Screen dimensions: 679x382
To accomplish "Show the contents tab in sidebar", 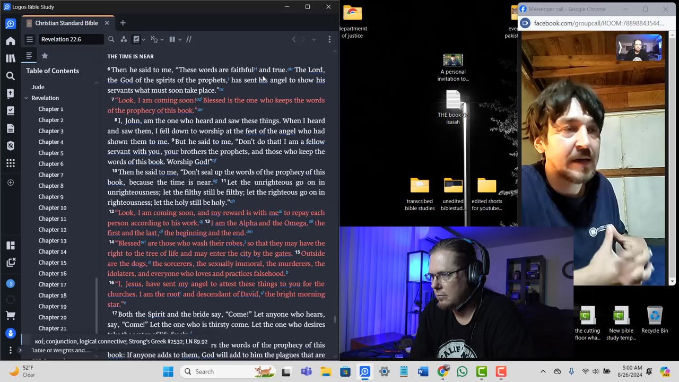I will 29,56.
